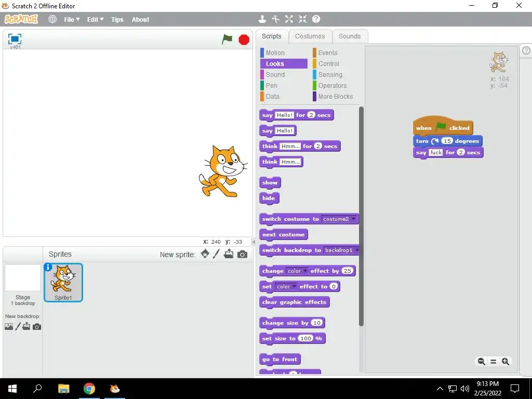532x399 pixels.
Task: Select the Sound block category
Action: pyautogui.click(x=284, y=75)
